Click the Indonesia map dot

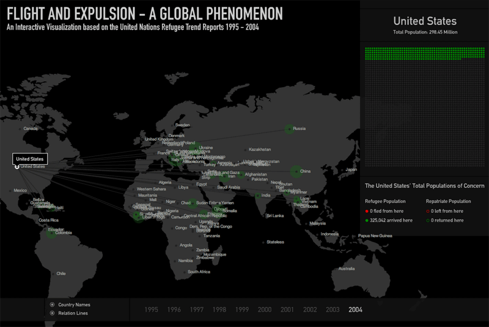point(317,234)
